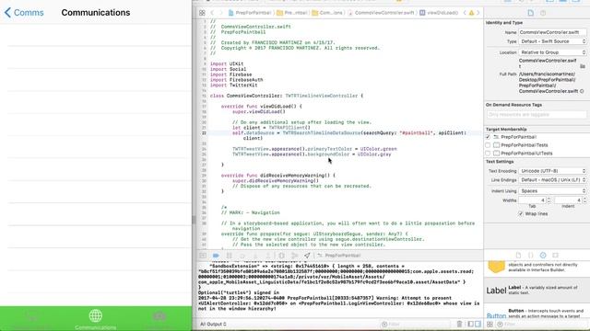
Task: Open the Type dropdown Default - Swift Source
Action: 552,41
